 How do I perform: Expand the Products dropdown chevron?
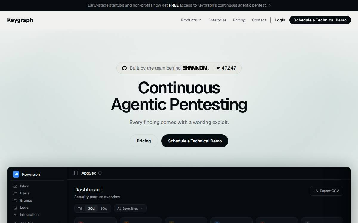pyautogui.click(x=200, y=20)
